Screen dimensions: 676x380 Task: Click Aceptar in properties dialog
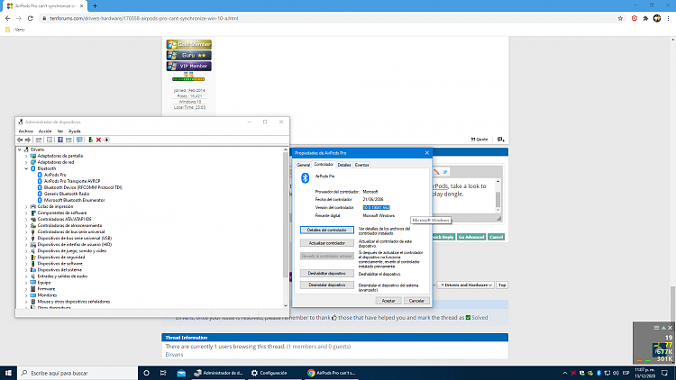pos(388,301)
